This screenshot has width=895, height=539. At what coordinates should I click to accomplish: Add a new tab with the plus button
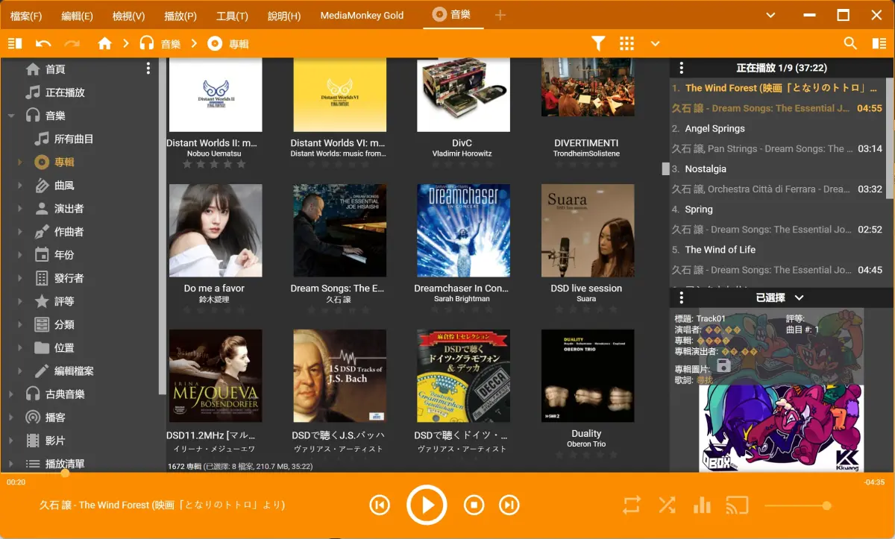[x=500, y=15]
